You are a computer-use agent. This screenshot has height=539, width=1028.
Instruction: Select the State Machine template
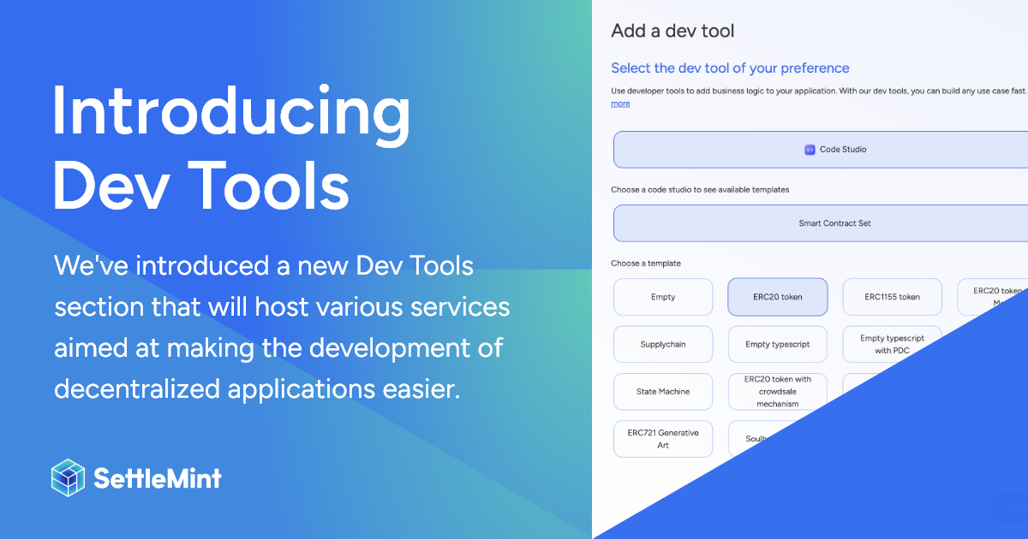(663, 391)
